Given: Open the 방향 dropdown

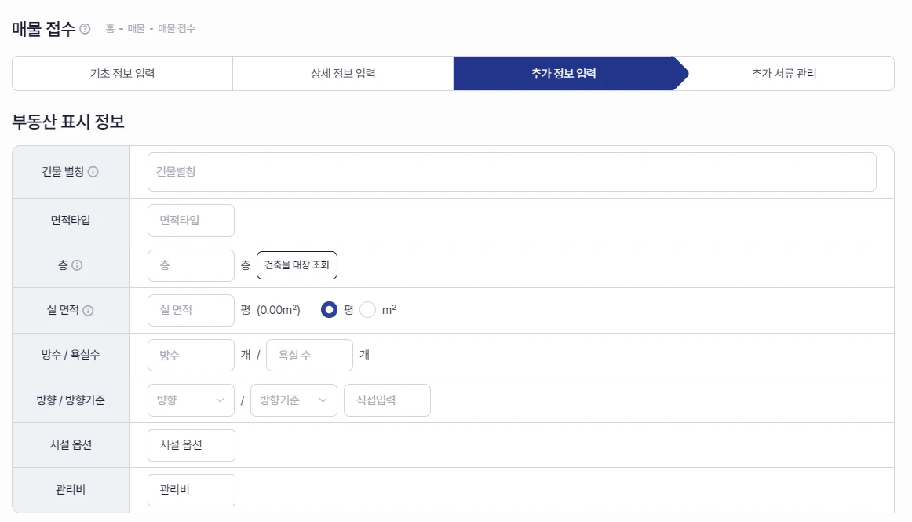Looking at the screenshot, I should 191,400.
